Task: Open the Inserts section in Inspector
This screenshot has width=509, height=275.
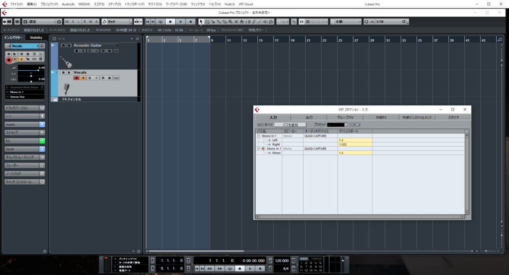Action: pyautogui.click(x=22, y=125)
